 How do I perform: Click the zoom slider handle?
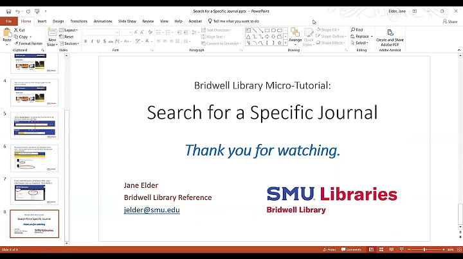(x=424, y=249)
